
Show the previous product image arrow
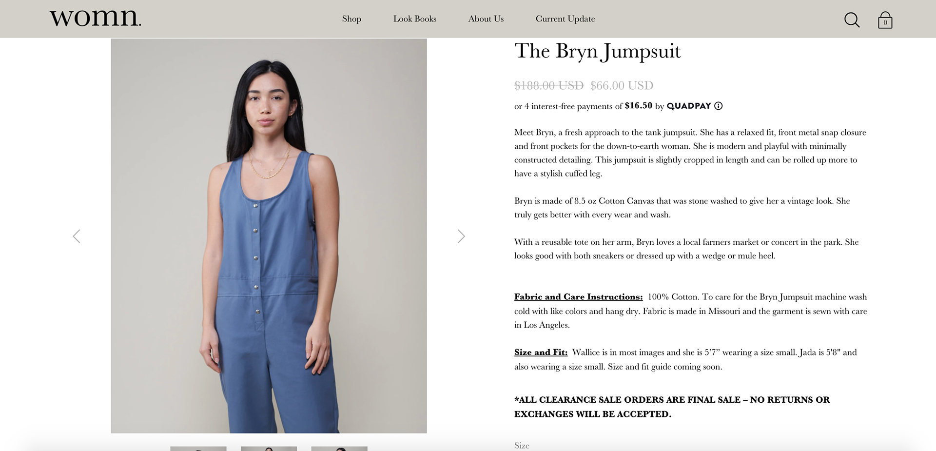coord(77,236)
